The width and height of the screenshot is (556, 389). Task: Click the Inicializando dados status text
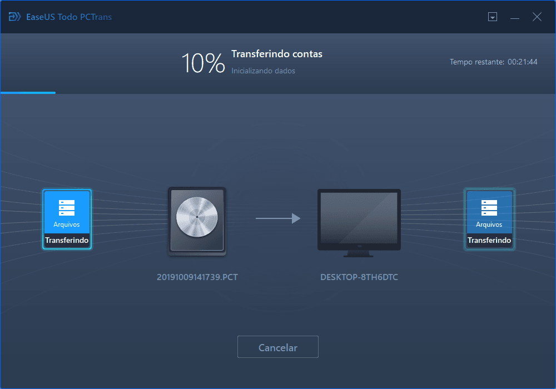pyautogui.click(x=263, y=71)
